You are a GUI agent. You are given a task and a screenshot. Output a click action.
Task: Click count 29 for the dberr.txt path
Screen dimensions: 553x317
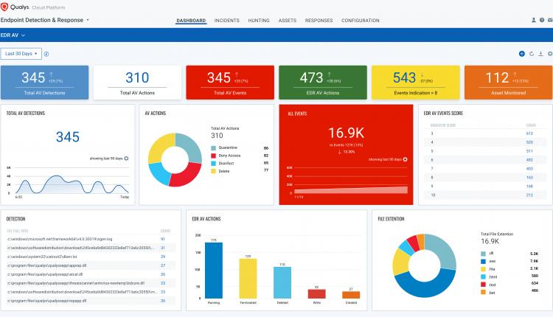[x=163, y=257]
